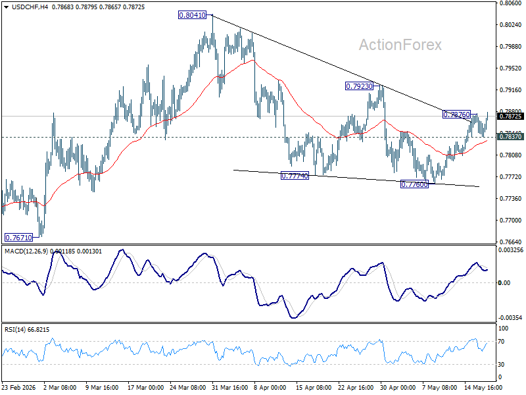This screenshot has width=526, height=395.
Task: Click the 2 Mar 08:00 time label
Action: (60, 387)
